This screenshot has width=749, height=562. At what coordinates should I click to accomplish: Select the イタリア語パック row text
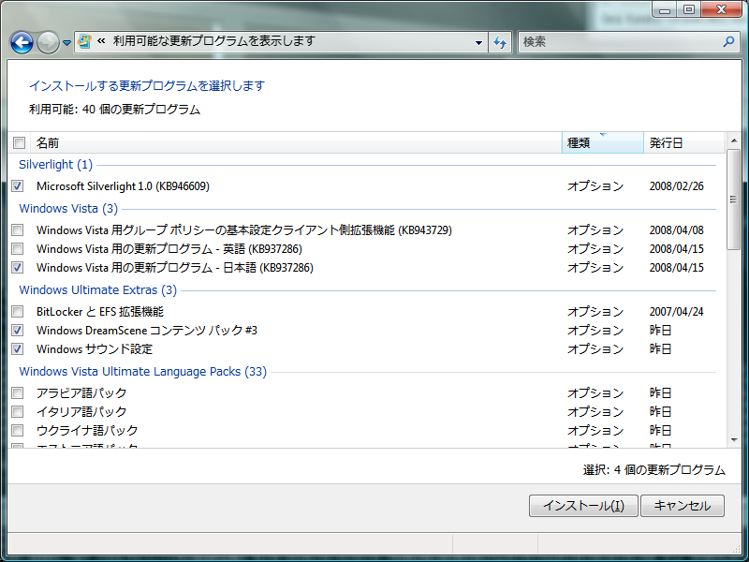click(81, 411)
